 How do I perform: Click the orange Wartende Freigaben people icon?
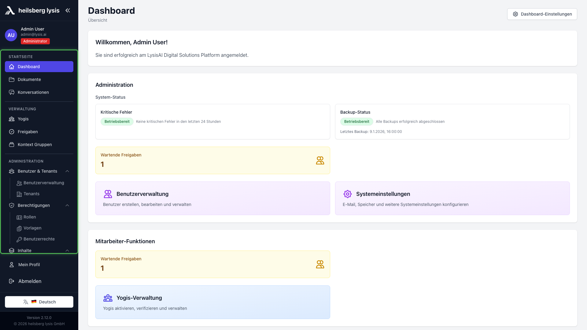(x=320, y=160)
